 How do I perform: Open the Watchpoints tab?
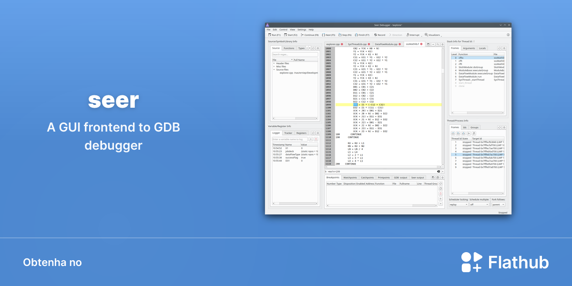point(350,177)
